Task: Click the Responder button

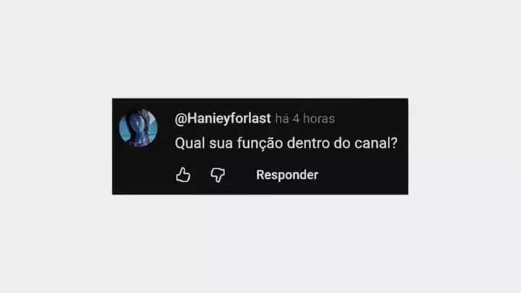Action: point(287,175)
